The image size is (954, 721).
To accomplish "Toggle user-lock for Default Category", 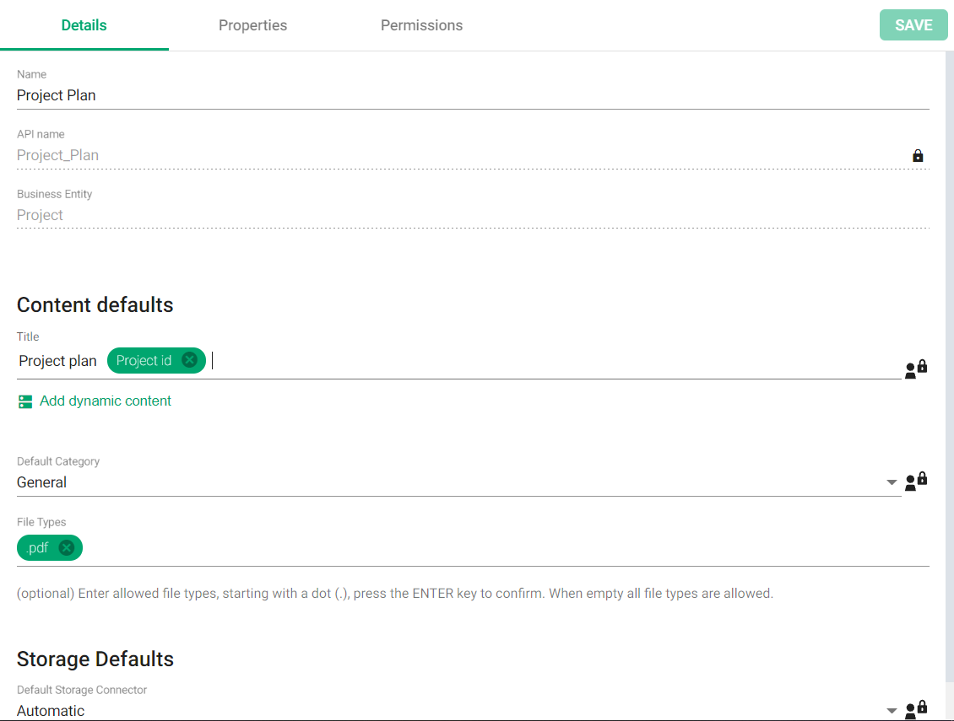I will (916, 482).
